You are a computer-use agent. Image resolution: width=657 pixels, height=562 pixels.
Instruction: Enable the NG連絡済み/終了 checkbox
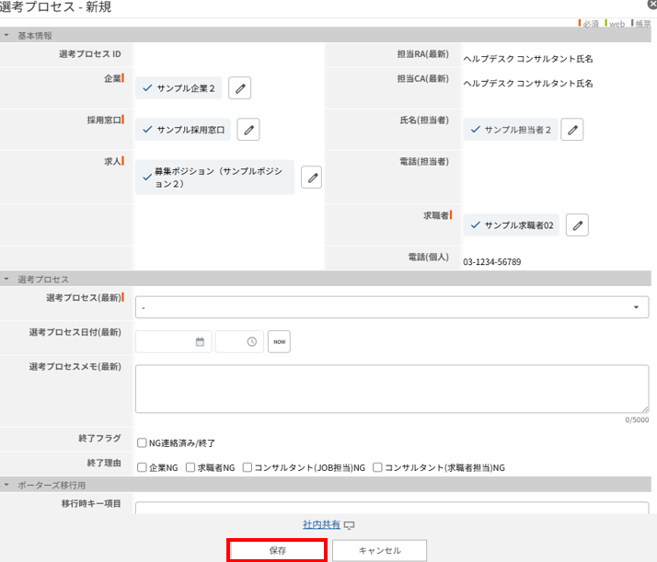point(142,443)
